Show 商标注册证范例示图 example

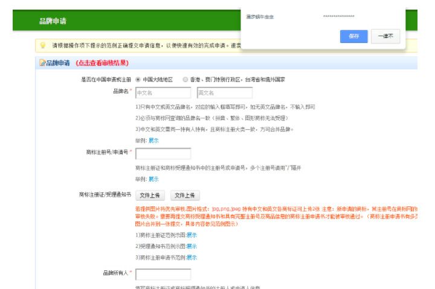coord(192,235)
